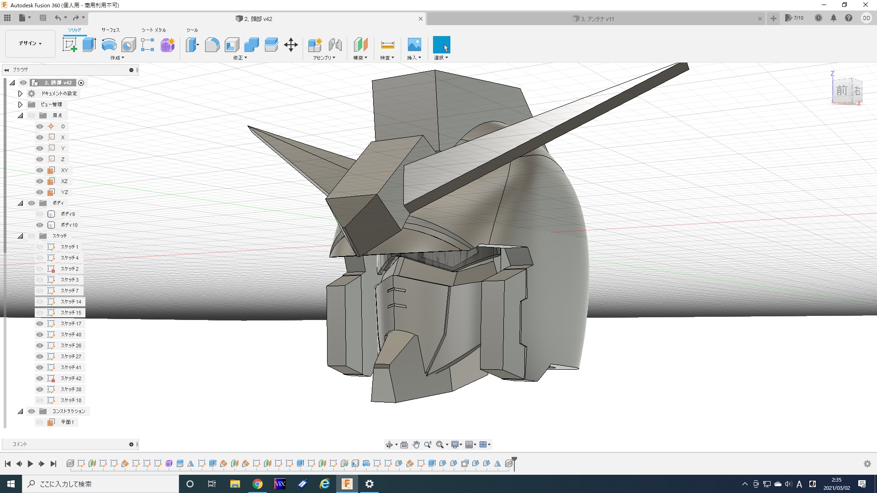
Task: Click the Fillet tool in the Modify group
Action: click(212, 45)
